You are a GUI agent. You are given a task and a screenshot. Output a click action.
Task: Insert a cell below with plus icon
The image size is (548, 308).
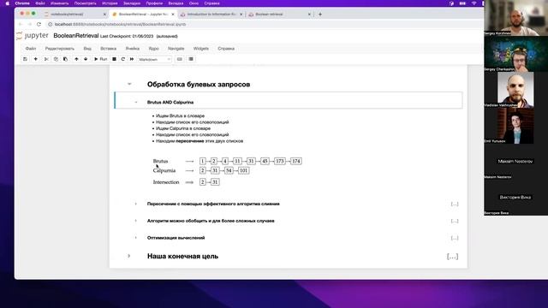click(x=36, y=59)
